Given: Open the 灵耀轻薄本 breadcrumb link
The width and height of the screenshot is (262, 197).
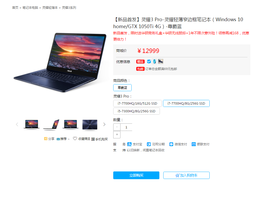Looking at the screenshot, I should pos(50,8).
